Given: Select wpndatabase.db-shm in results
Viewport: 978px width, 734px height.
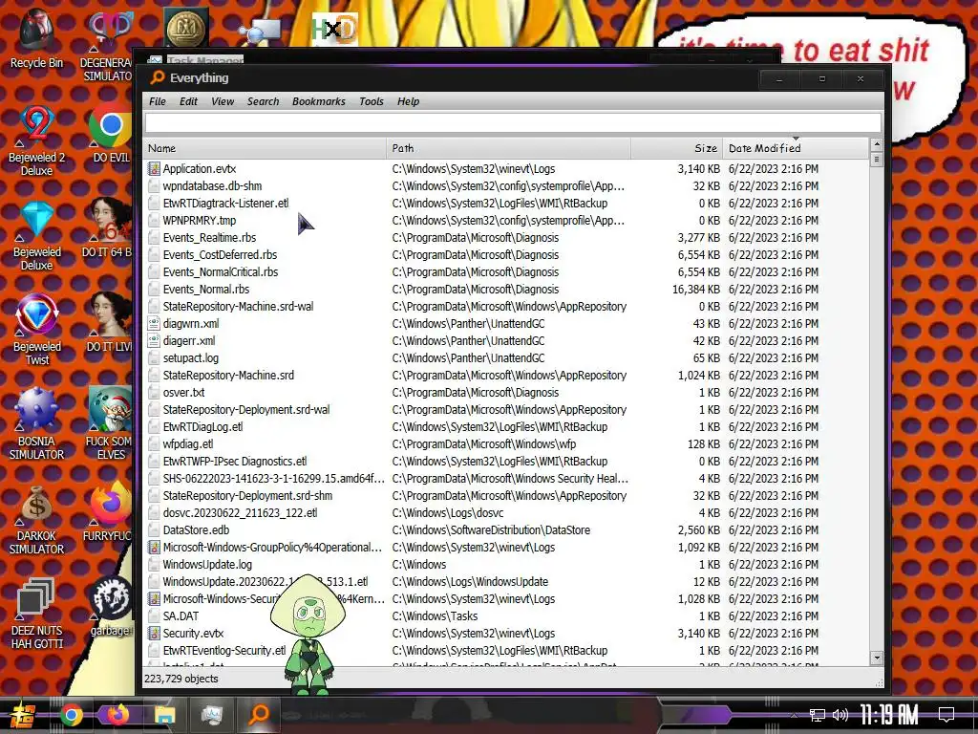Looking at the screenshot, I should point(505,186).
